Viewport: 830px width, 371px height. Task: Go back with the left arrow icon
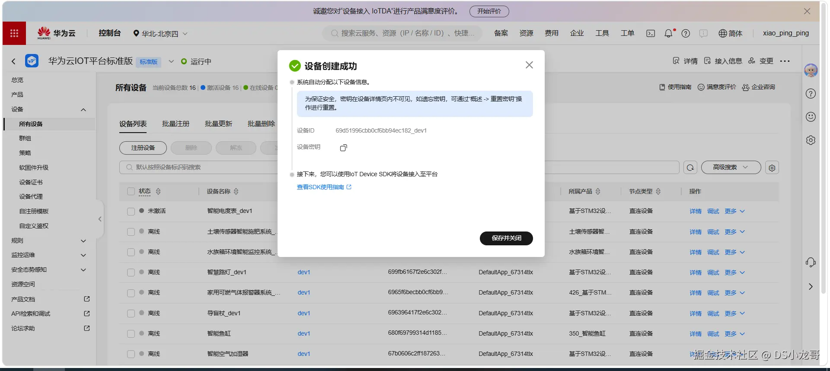click(13, 61)
